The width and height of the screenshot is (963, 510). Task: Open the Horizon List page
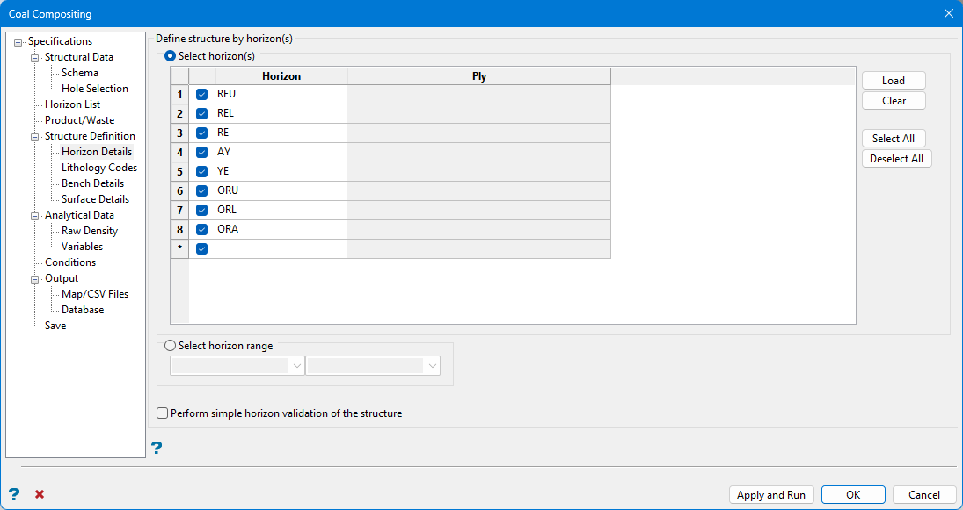72,104
